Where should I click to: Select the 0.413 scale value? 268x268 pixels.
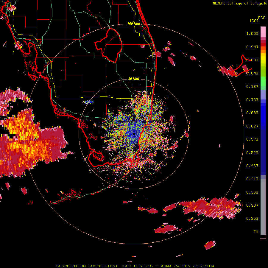coord(252,179)
